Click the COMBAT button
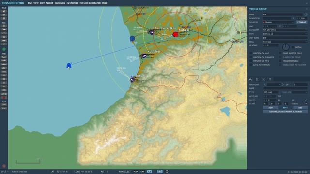Image resolution: width=310 pixels, height=174 pixels. [x=302, y=22]
